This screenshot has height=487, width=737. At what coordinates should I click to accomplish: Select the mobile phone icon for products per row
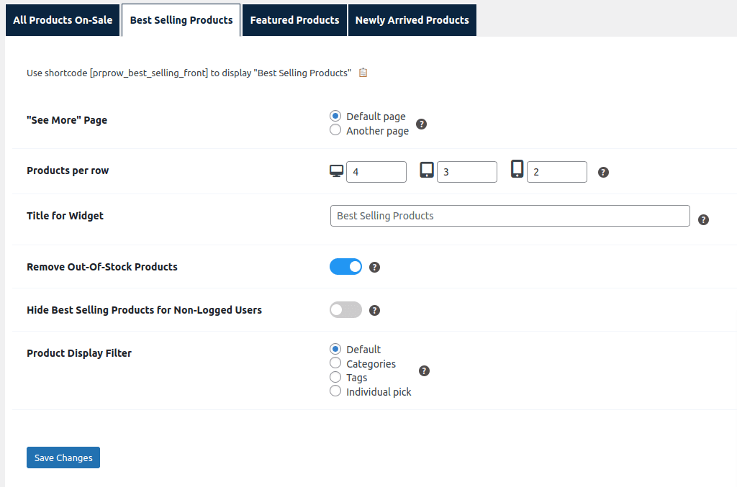tap(516, 170)
